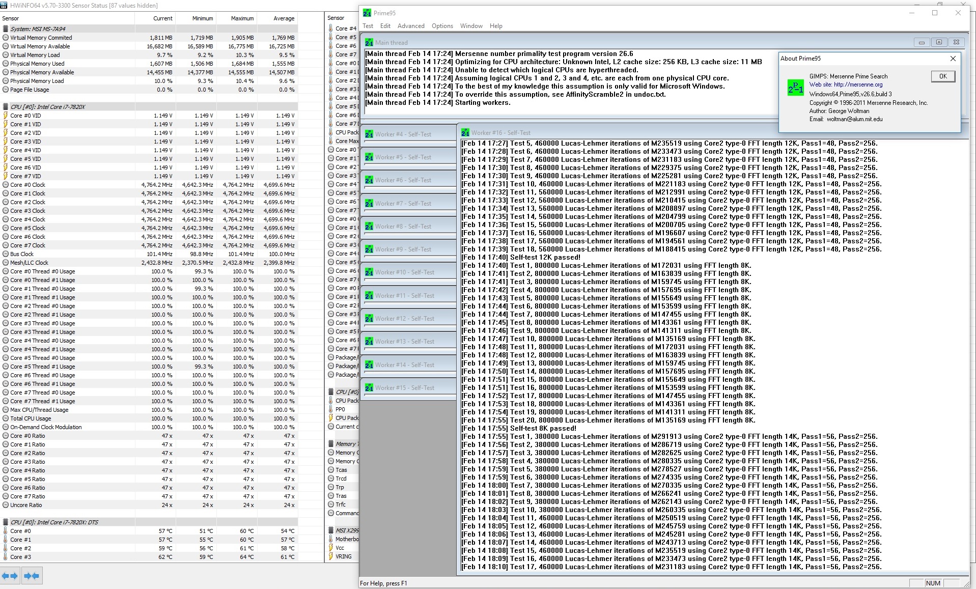Image resolution: width=976 pixels, height=589 pixels.
Task: Click the Worker #15 Self-Test window icon
Action: 369,388
